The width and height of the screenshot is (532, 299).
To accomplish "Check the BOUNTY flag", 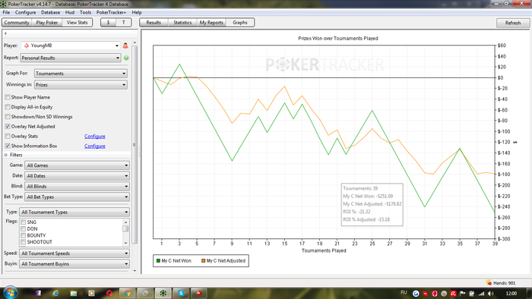I will (x=23, y=235).
